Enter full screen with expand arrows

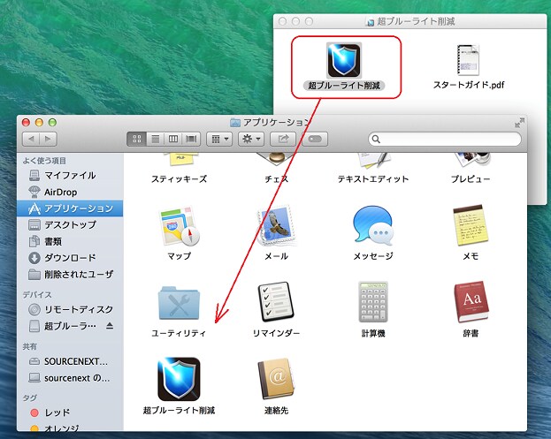(x=519, y=123)
